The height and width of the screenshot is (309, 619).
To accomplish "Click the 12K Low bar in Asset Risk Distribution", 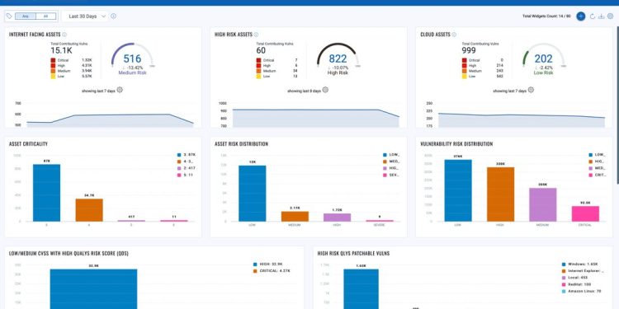I will (x=253, y=194).
